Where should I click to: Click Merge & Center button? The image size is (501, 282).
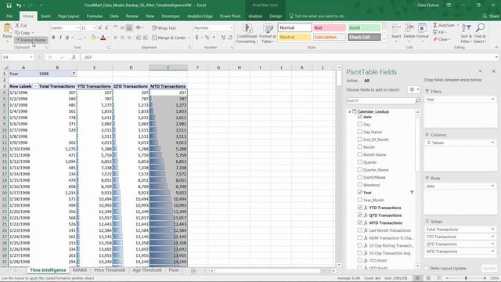(x=169, y=38)
